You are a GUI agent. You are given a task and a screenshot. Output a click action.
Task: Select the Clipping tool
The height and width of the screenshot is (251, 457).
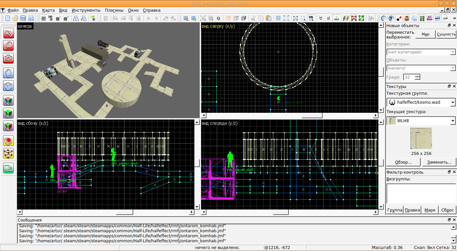(x=8, y=141)
